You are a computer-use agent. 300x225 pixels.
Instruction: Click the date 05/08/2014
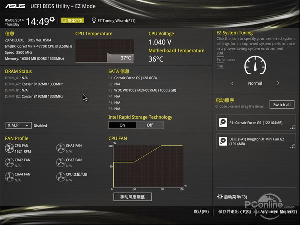(14, 20)
